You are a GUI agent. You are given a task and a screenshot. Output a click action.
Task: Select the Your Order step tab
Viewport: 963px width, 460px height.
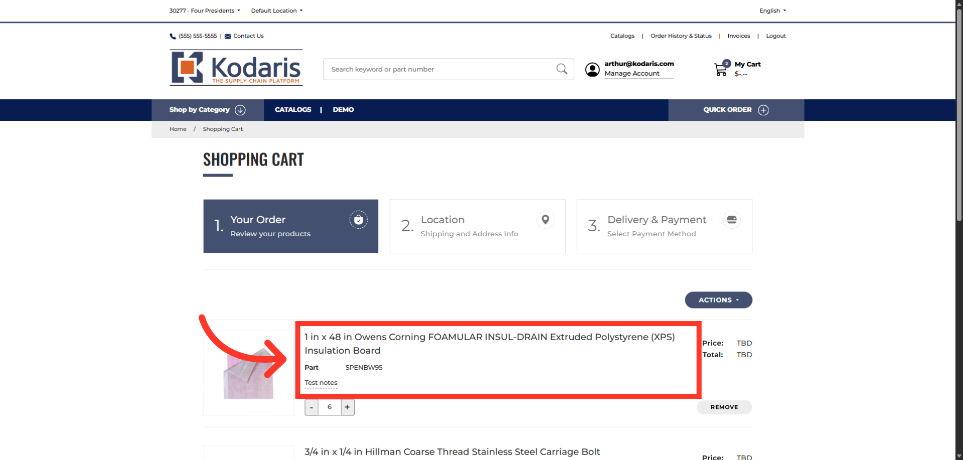pos(291,226)
